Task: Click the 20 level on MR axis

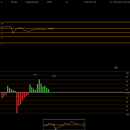Action: 127,90
